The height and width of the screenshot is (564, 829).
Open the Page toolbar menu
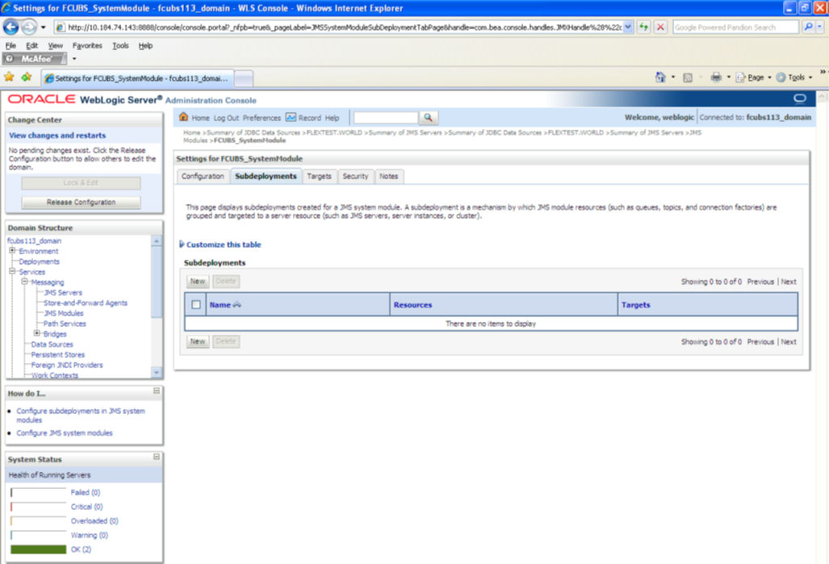[x=753, y=77]
